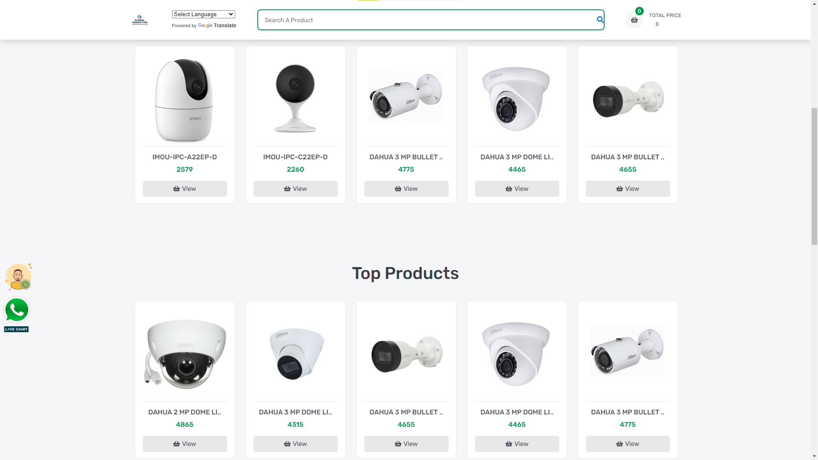Open the WhatsApp live chat icon
Viewport: 818px width, 460px height.
tap(16, 314)
